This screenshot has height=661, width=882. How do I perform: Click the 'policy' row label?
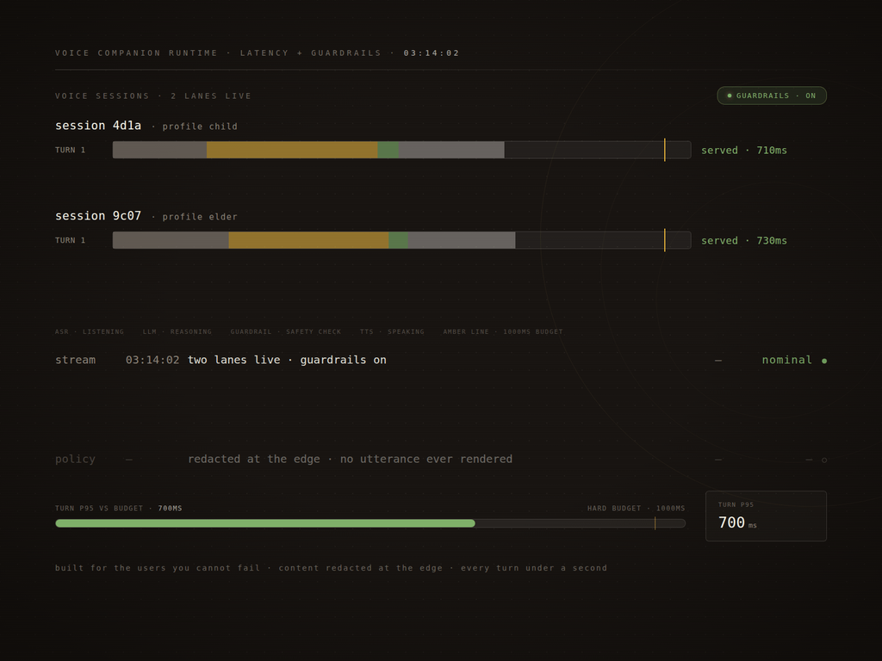click(76, 460)
